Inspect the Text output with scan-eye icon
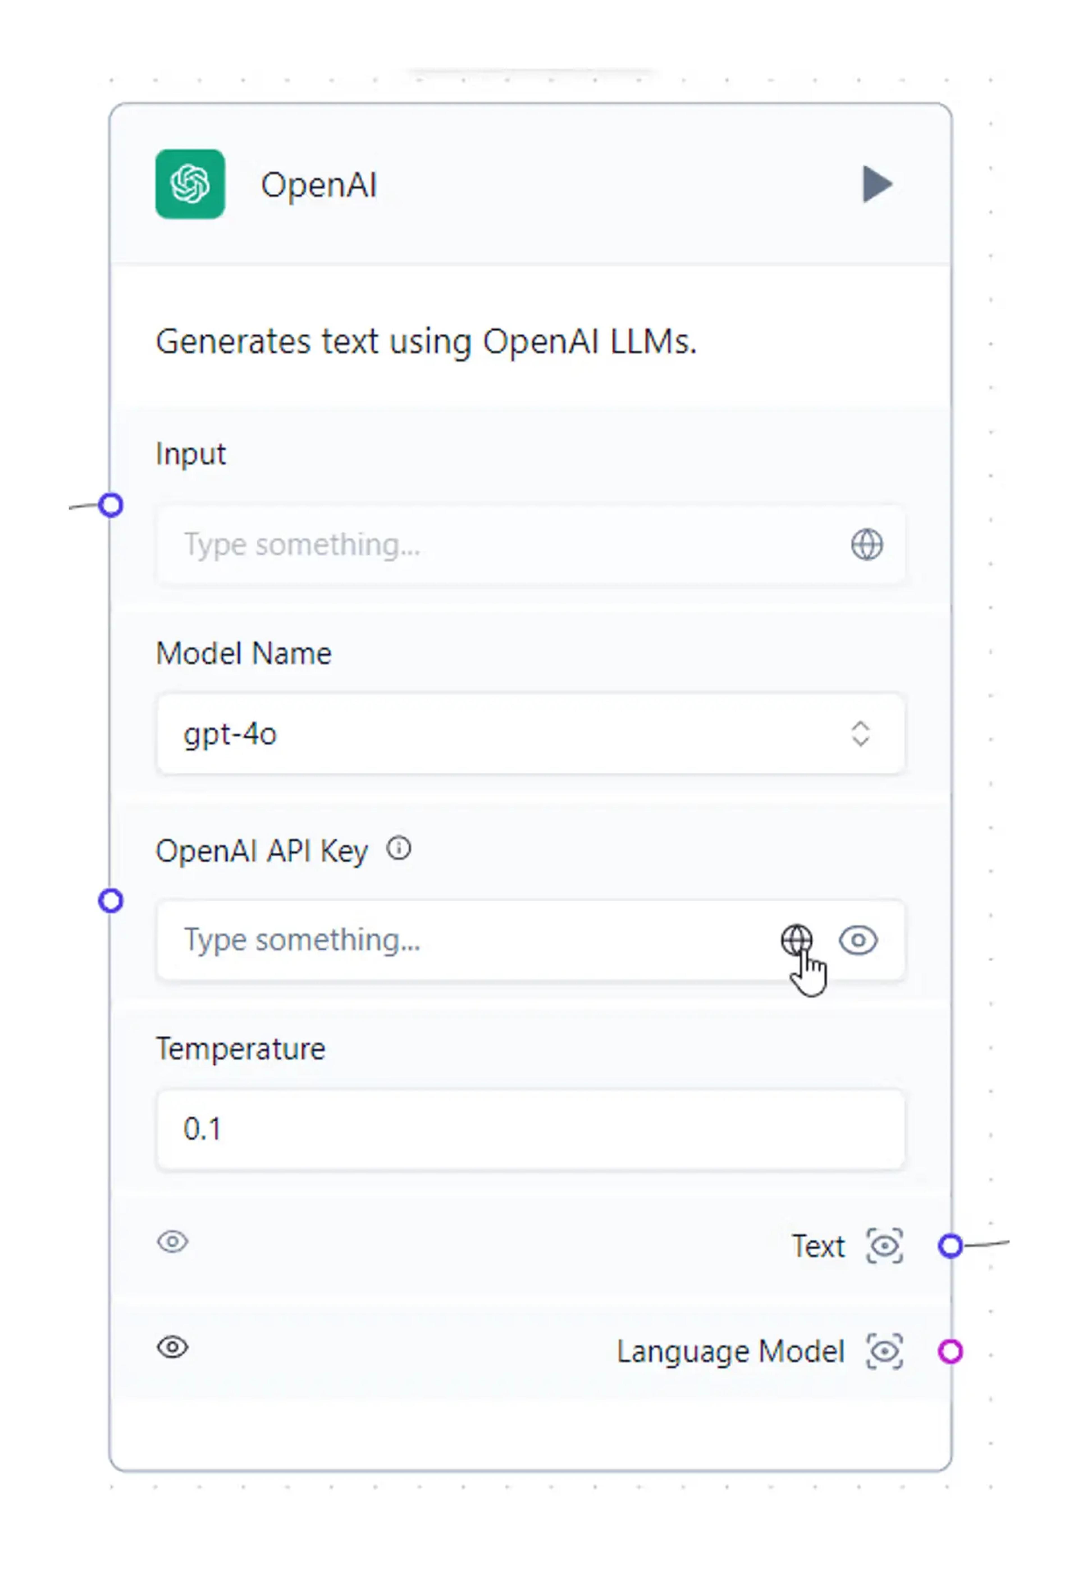Viewport: 1078px width, 1590px height. pyautogui.click(x=884, y=1245)
